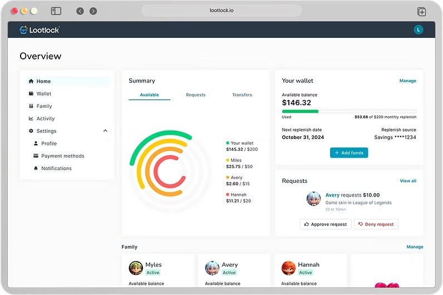Screen dimensions: 443x295
Task: Switch to the Requests tab
Action: pyautogui.click(x=196, y=95)
